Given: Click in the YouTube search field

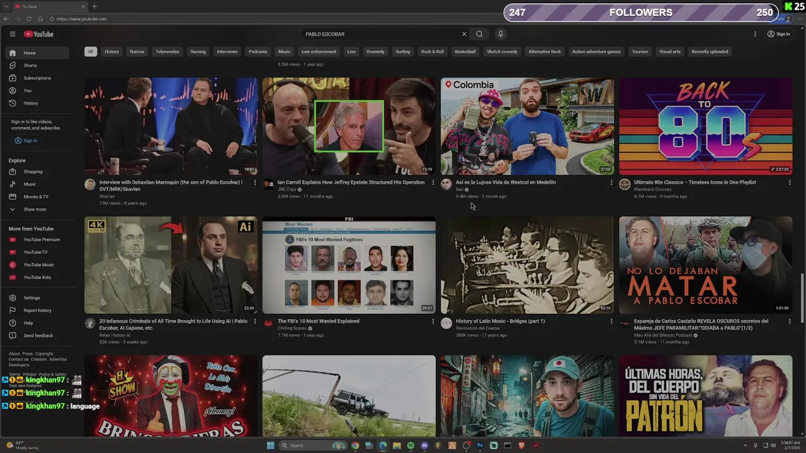Looking at the screenshot, I should coord(381,34).
